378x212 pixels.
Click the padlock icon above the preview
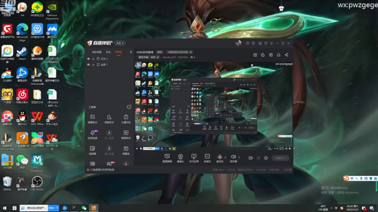pyautogui.click(x=263, y=55)
